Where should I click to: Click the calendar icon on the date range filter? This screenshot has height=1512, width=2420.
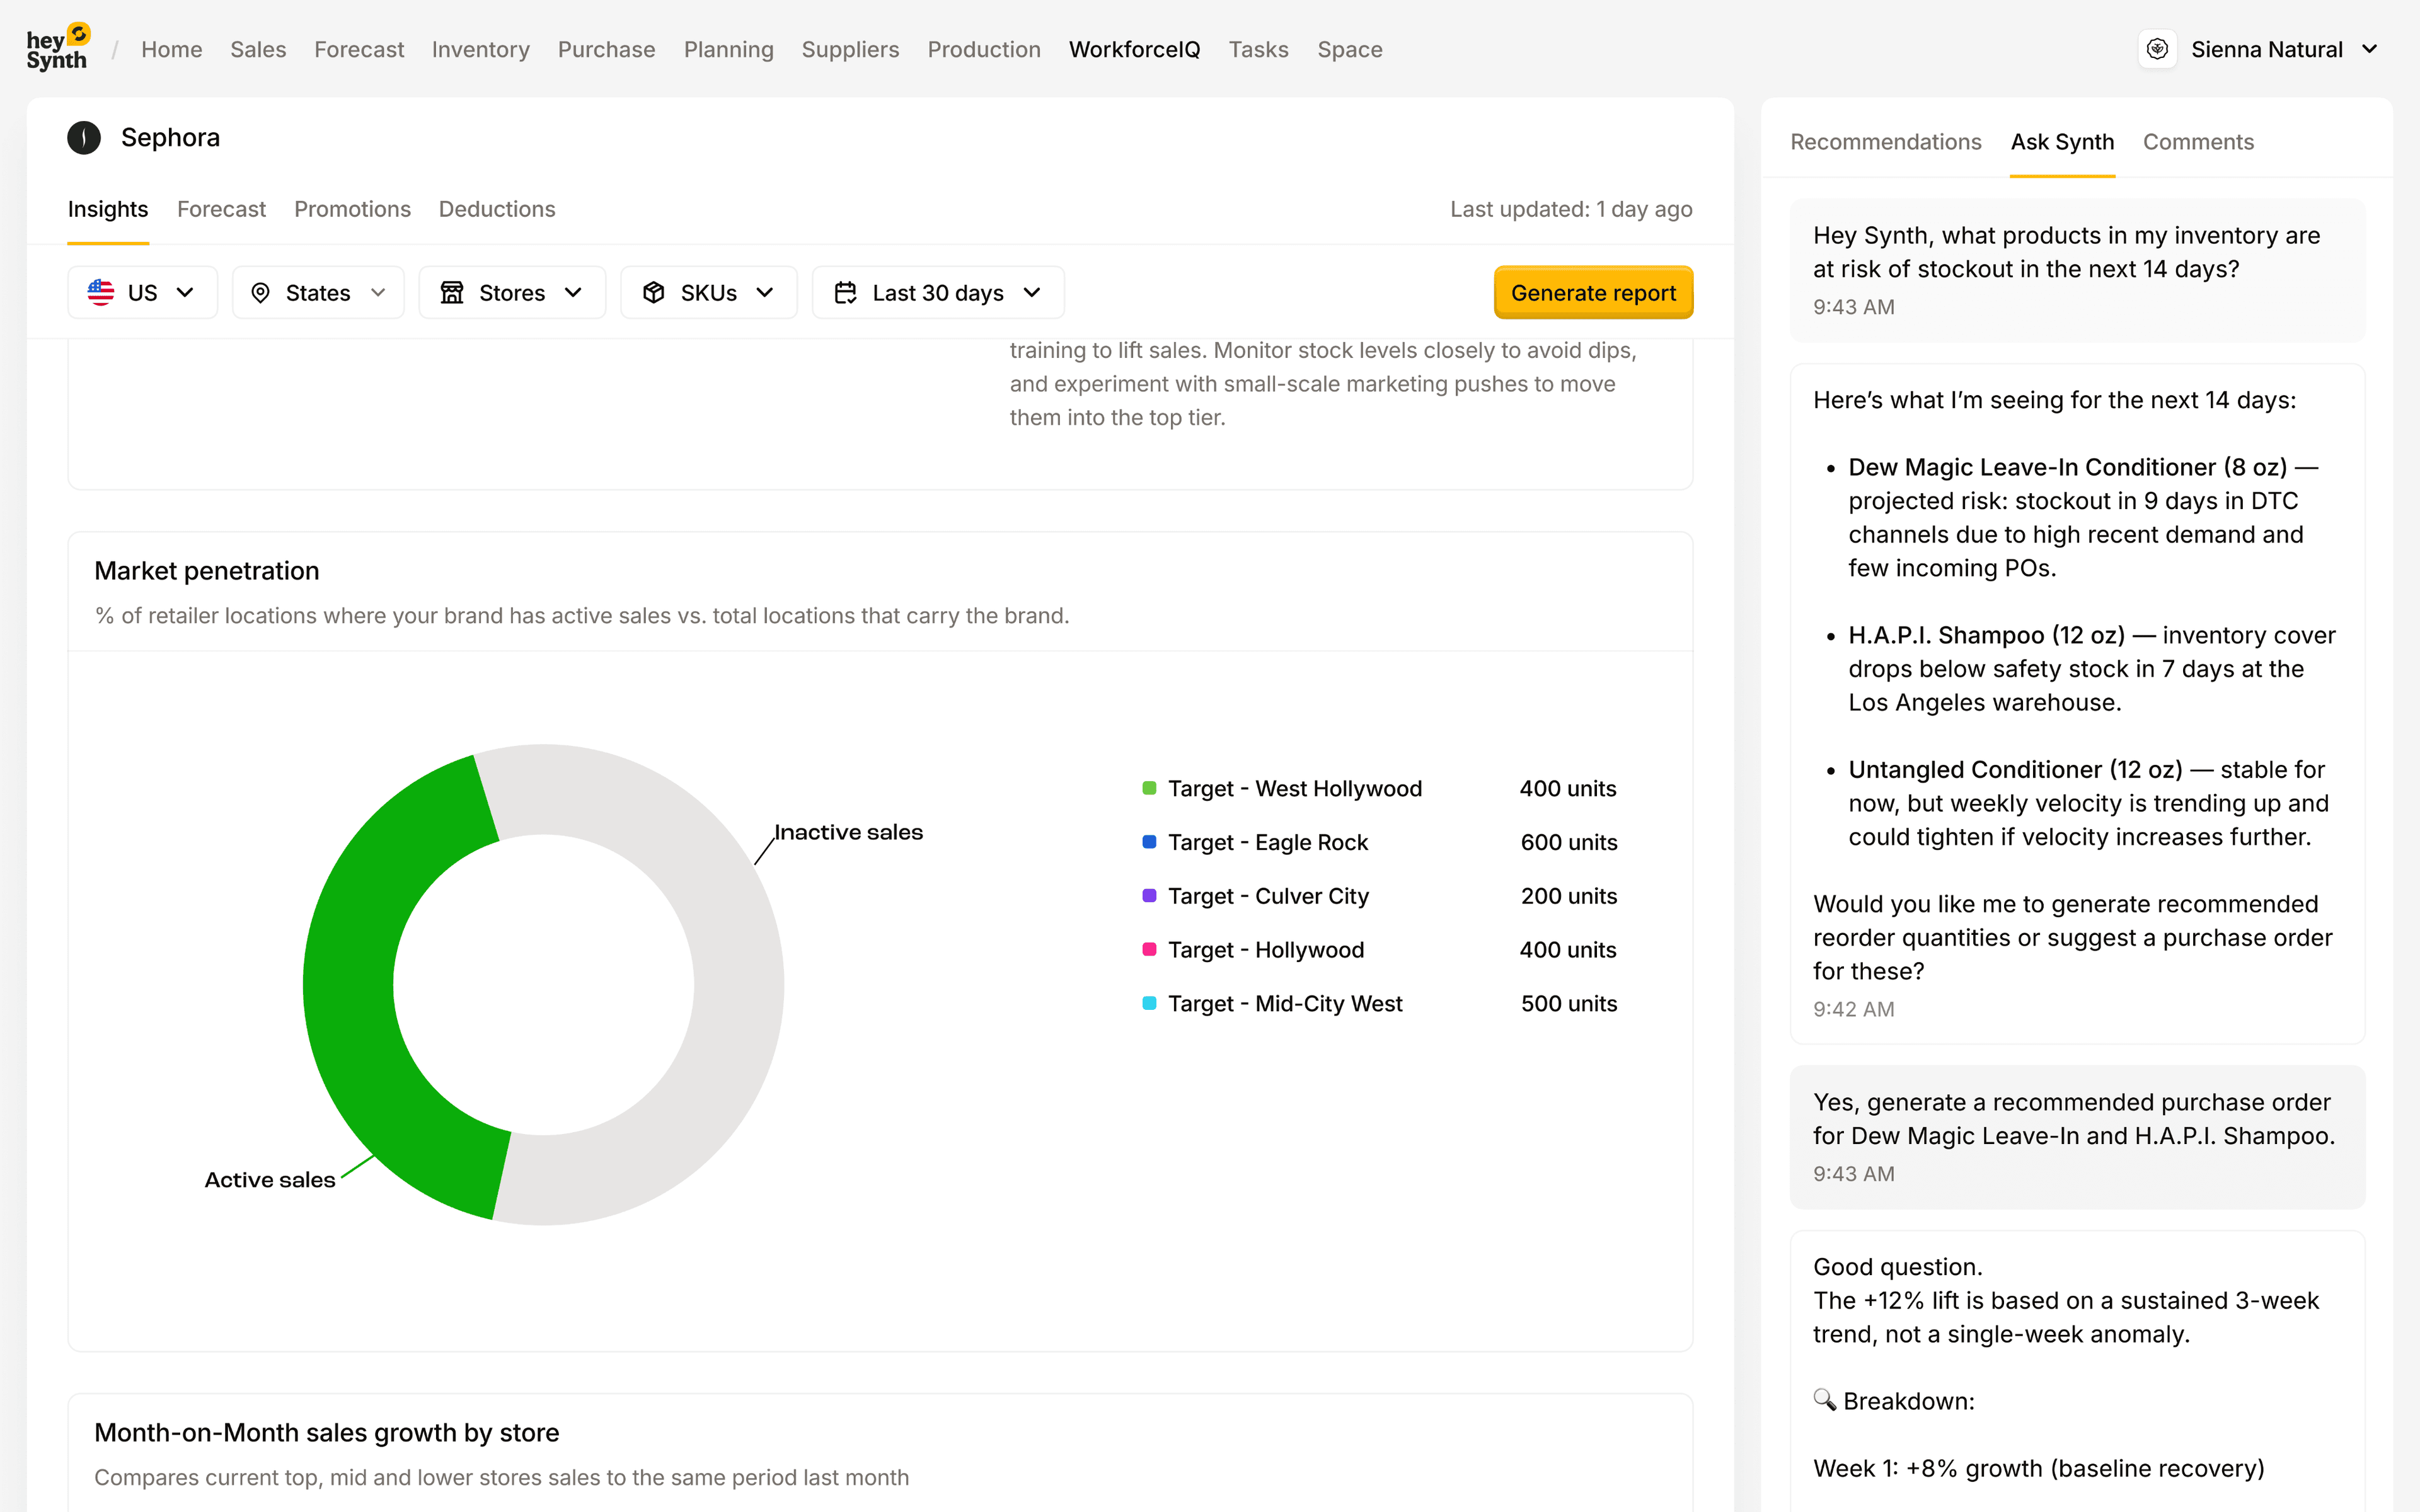[x=845, y=292]
